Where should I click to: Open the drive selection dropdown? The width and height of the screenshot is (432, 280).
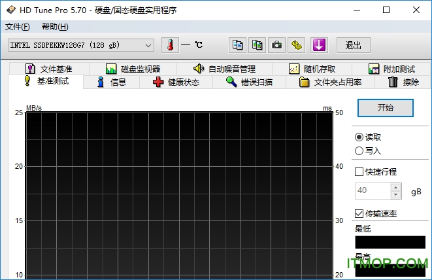(81, 45)
